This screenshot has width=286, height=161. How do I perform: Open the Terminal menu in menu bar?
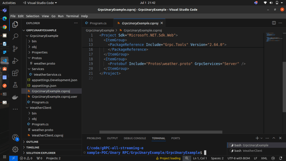coord(72,16)
